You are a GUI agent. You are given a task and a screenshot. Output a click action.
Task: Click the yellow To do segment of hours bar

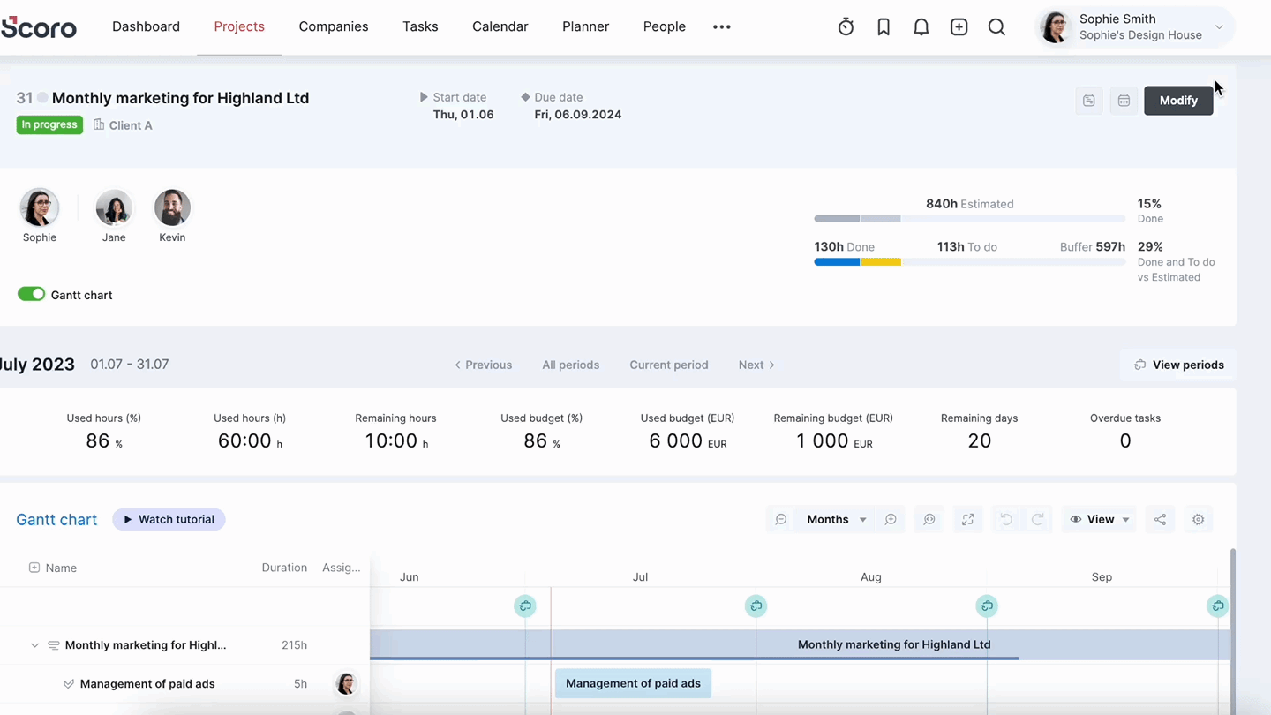[881, 262]
